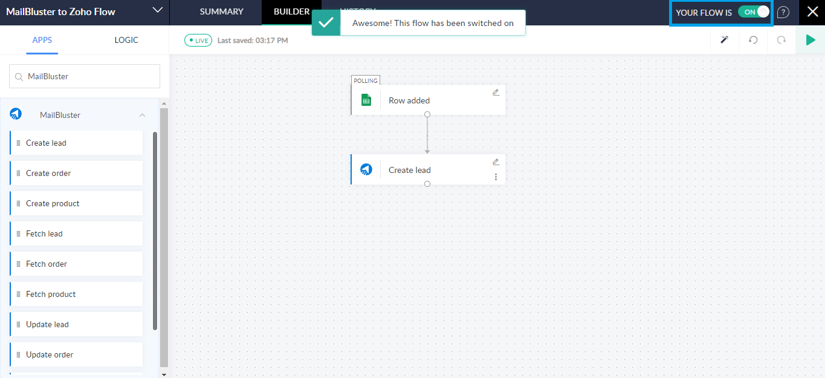Screen dimensions: 825x378
Task: Edit the Create lead action via pencil icon
Action: [x=496, y=161]
